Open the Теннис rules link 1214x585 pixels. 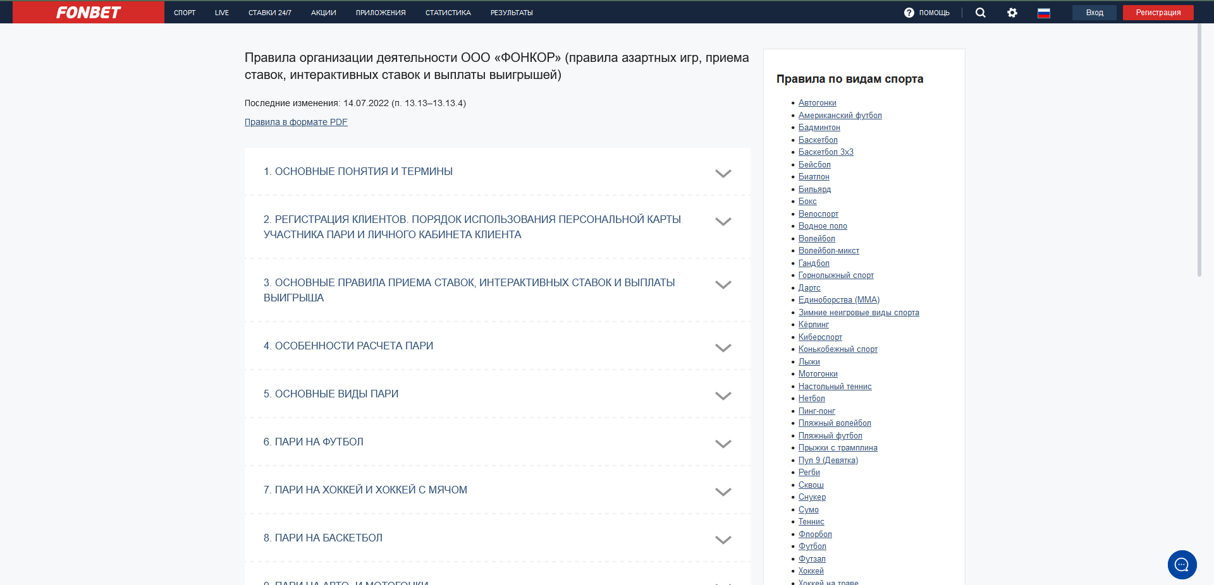coord(811,522)
